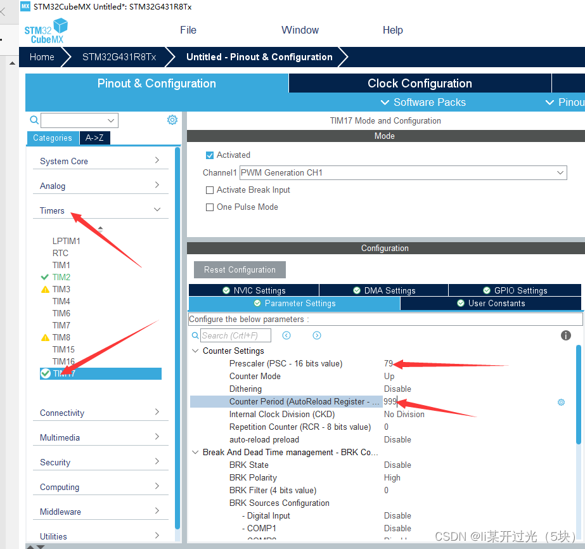This screenshot has width=585, height=549.
Task: Select the Categories tab
Action: [x=53, y=138]
